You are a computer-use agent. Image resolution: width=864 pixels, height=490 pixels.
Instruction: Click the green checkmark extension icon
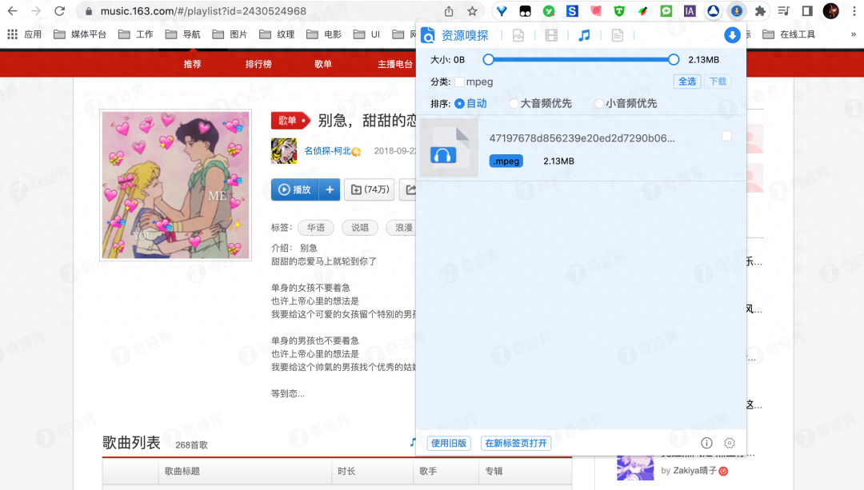coord(549,11)
